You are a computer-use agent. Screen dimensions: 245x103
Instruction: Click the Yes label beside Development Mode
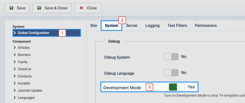pos(191,87)
